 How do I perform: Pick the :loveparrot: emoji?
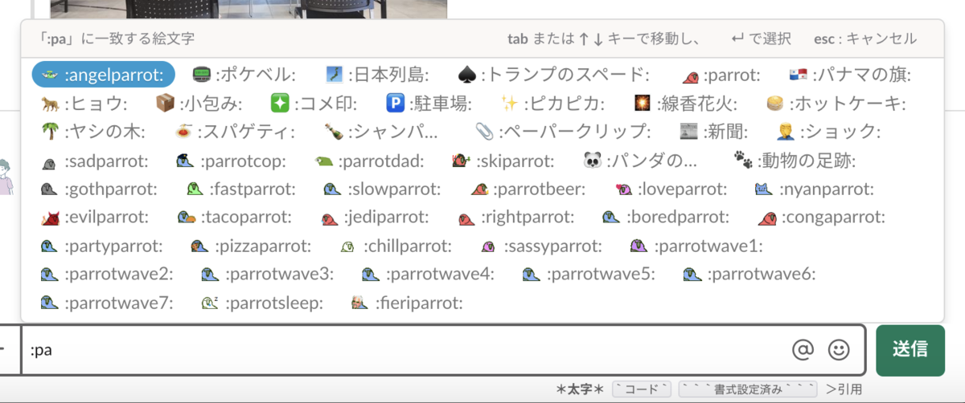tap(671, 189)
